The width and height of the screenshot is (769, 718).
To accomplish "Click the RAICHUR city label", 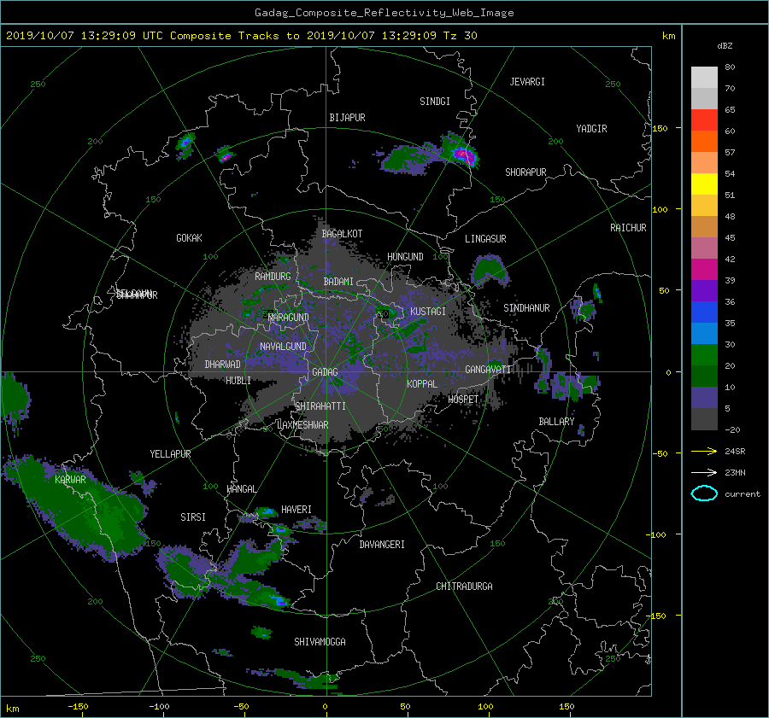I will (628, 228).
